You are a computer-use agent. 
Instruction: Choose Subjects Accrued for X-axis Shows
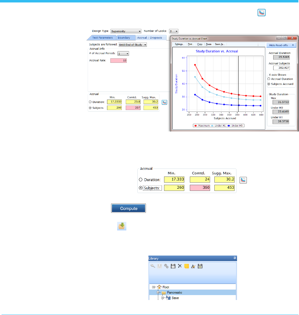pyautogui.click(x=269, y=84)
